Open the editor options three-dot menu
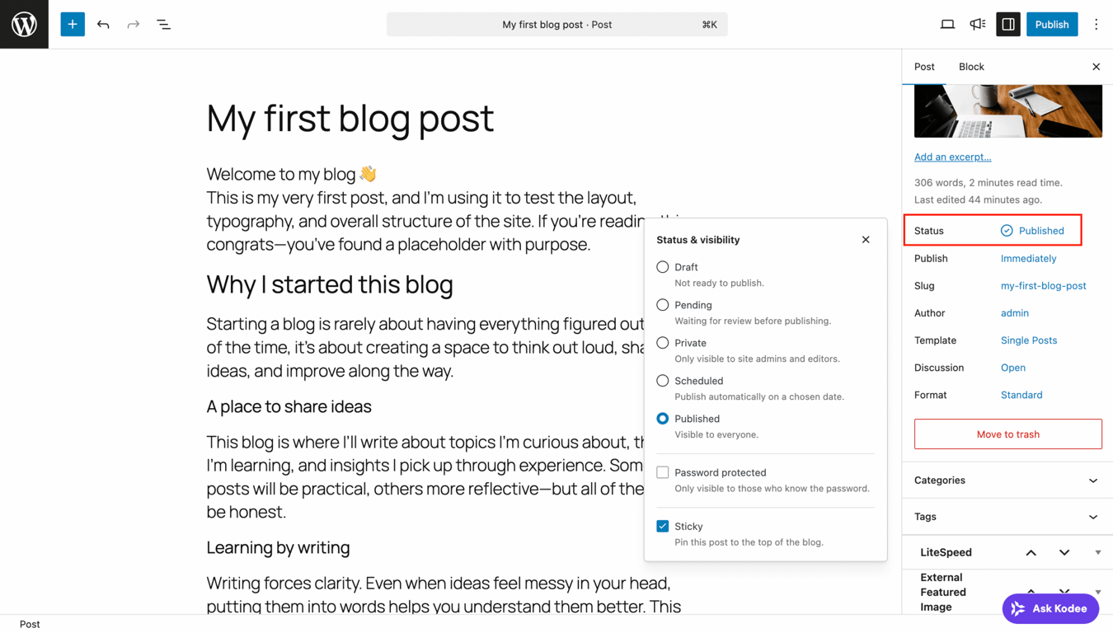The image size is (1113, 633). (1097, 24)
